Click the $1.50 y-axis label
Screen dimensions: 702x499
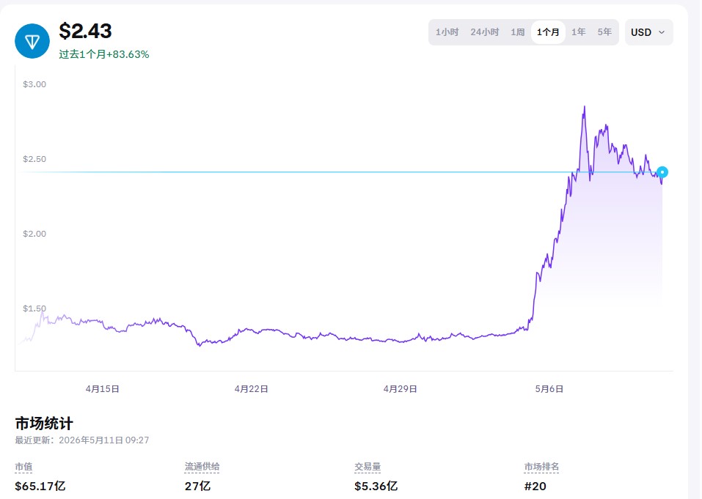[x=34, y=308]
